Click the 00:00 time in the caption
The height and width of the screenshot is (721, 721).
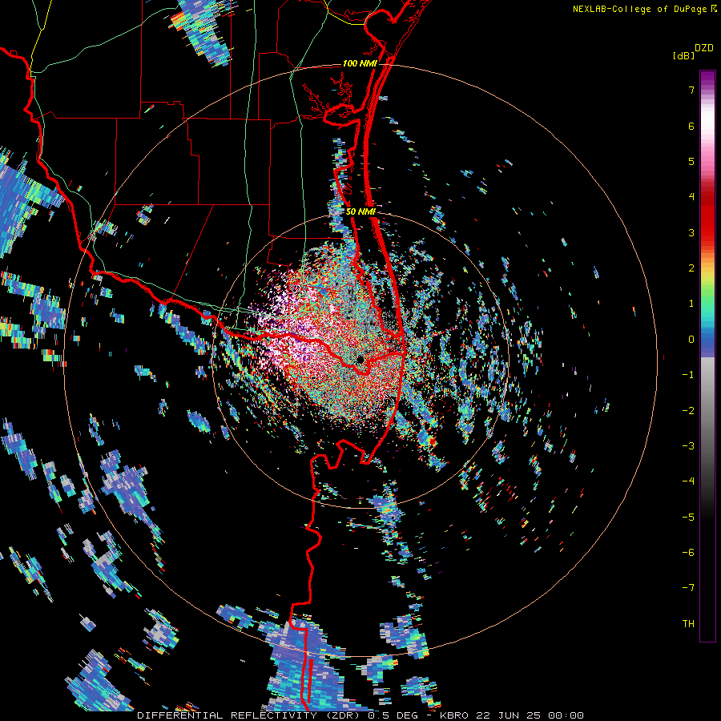pyautogui.click(x=566, y=715)
